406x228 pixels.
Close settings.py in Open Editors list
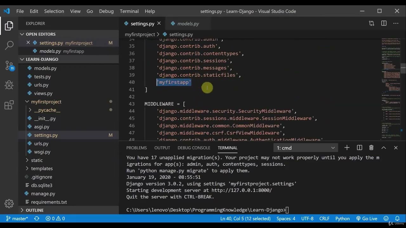pos(28,43)
